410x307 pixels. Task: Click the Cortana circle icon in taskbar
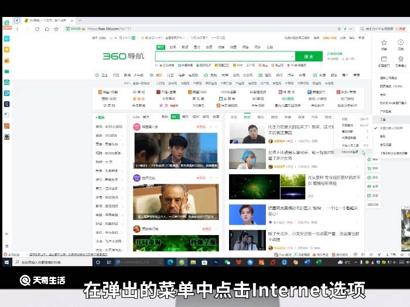point(98,262)
